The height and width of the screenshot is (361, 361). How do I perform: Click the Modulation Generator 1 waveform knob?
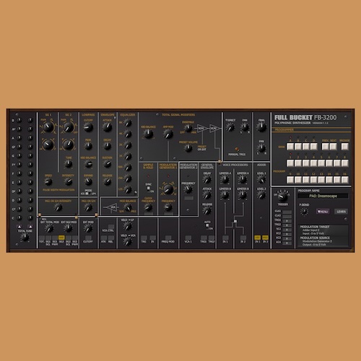click(x=168, y=189)
